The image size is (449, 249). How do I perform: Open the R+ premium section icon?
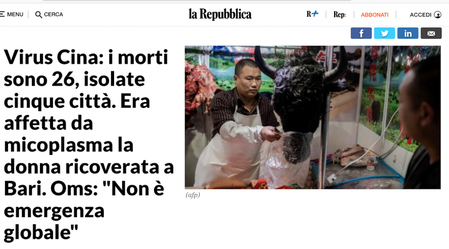[x=313, y=14]
